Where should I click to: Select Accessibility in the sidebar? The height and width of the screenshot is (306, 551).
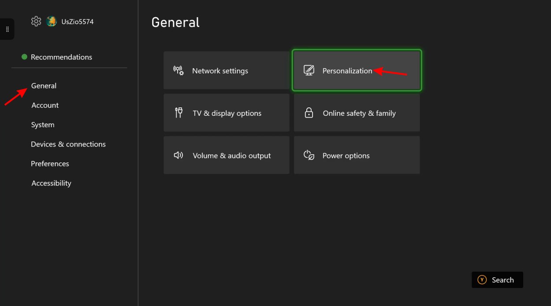point(51,183)
